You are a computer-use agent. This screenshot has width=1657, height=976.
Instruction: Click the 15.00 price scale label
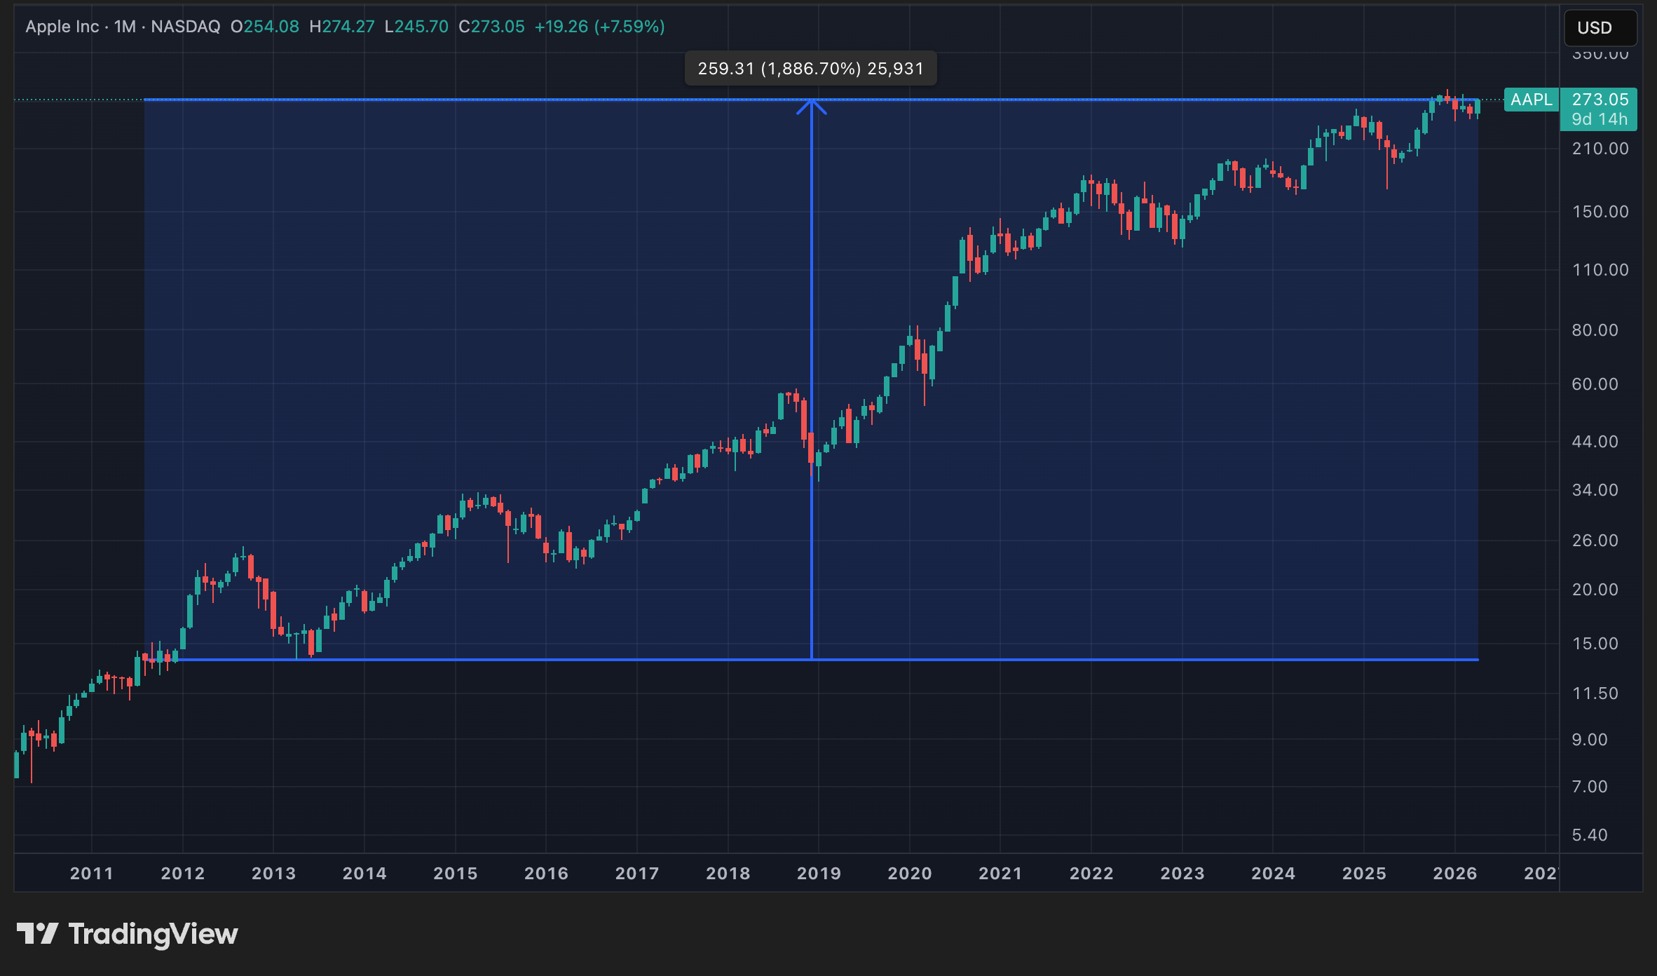point(1595,644)
